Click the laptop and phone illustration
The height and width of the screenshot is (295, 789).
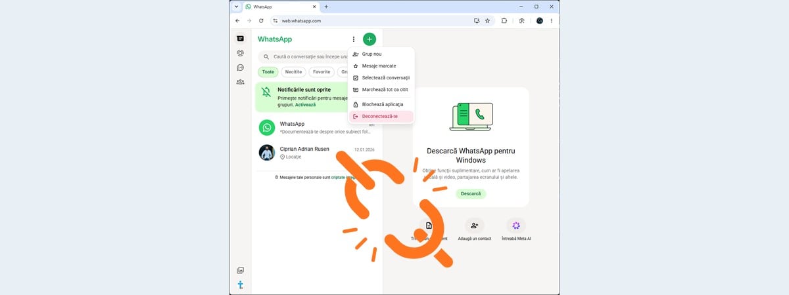coord(471,117)
